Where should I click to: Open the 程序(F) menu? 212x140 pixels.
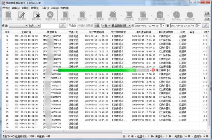coord(6,8)
